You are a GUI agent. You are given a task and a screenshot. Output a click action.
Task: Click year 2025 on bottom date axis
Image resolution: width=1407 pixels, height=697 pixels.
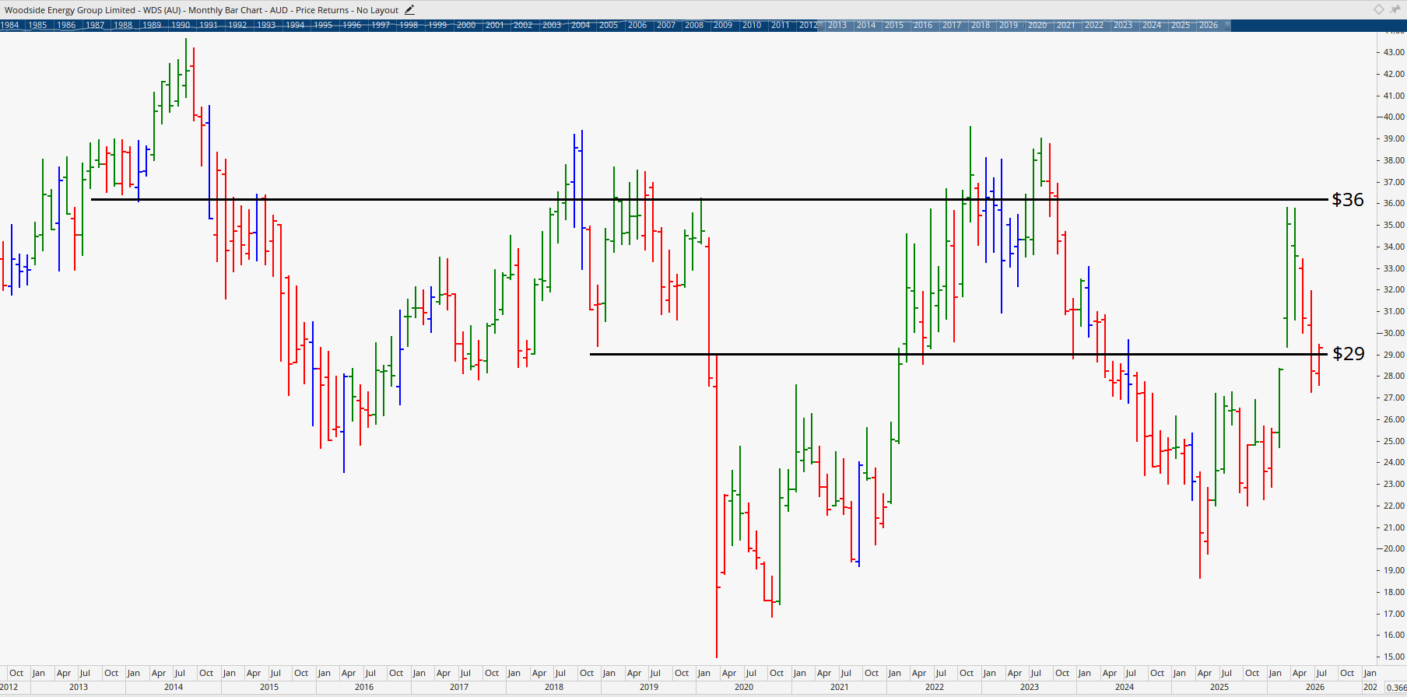pos(1219,687)
